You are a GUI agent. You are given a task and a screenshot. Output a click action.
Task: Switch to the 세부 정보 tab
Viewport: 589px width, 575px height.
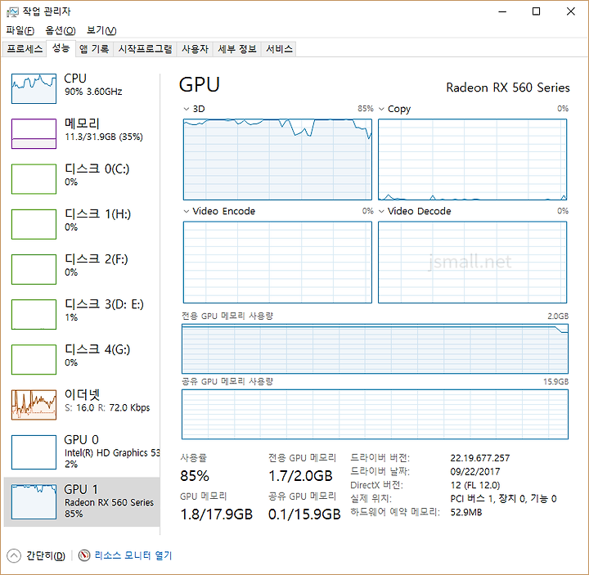point(237,49)
